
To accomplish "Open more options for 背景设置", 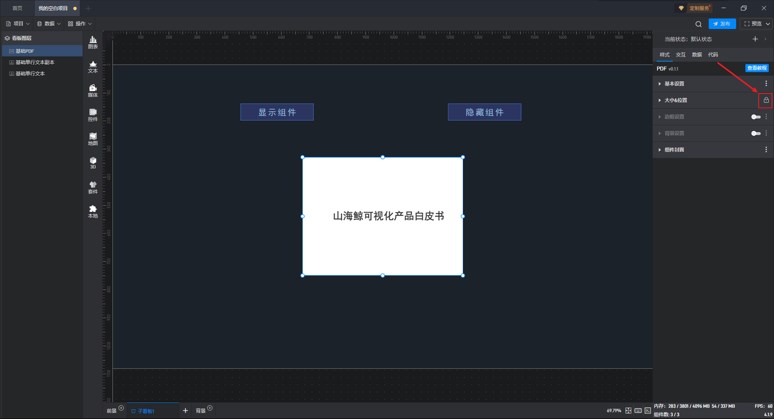I will 766,133.
